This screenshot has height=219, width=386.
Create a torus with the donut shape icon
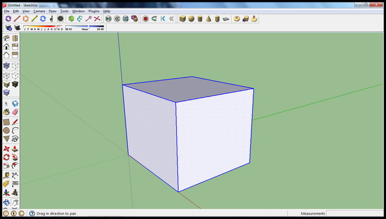tap(237, 19)
